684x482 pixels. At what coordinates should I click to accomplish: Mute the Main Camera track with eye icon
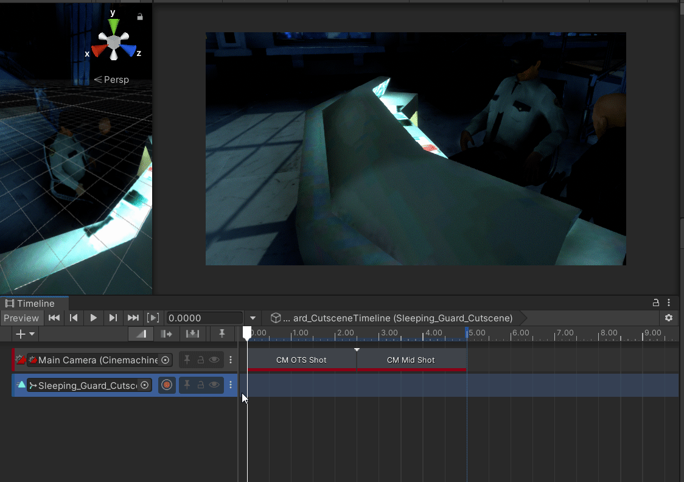214,360
